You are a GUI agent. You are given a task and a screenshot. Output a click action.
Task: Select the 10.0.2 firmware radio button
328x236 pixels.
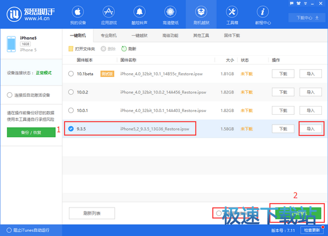point(71,92)
